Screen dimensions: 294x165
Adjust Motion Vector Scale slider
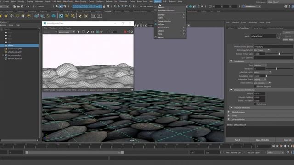coord(279,54)
